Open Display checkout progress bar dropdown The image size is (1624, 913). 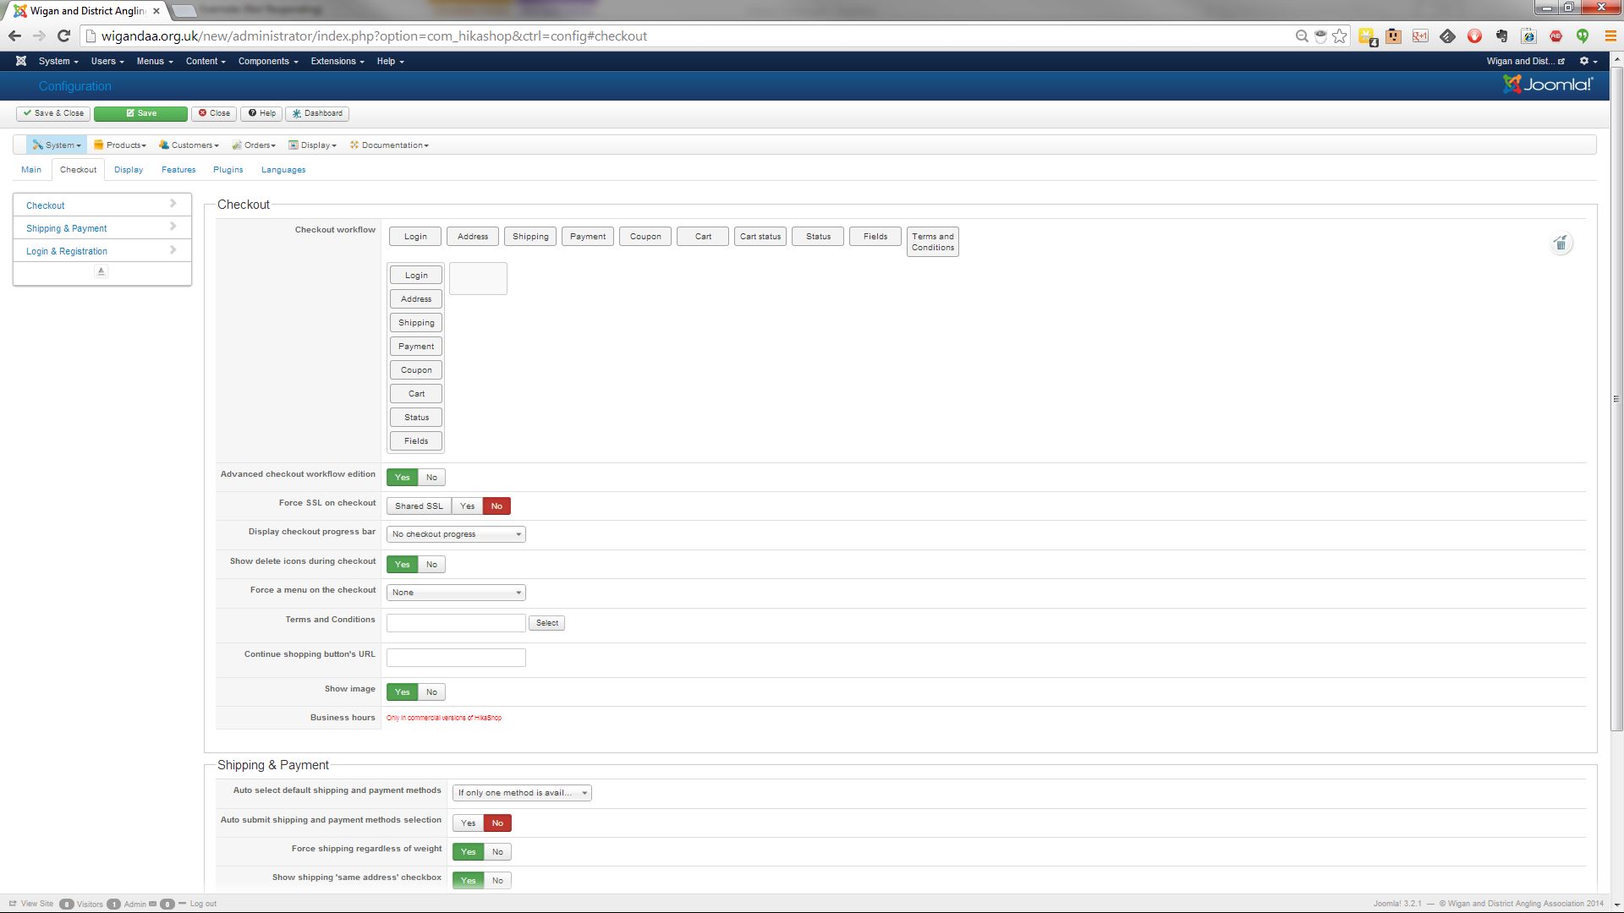456,534
